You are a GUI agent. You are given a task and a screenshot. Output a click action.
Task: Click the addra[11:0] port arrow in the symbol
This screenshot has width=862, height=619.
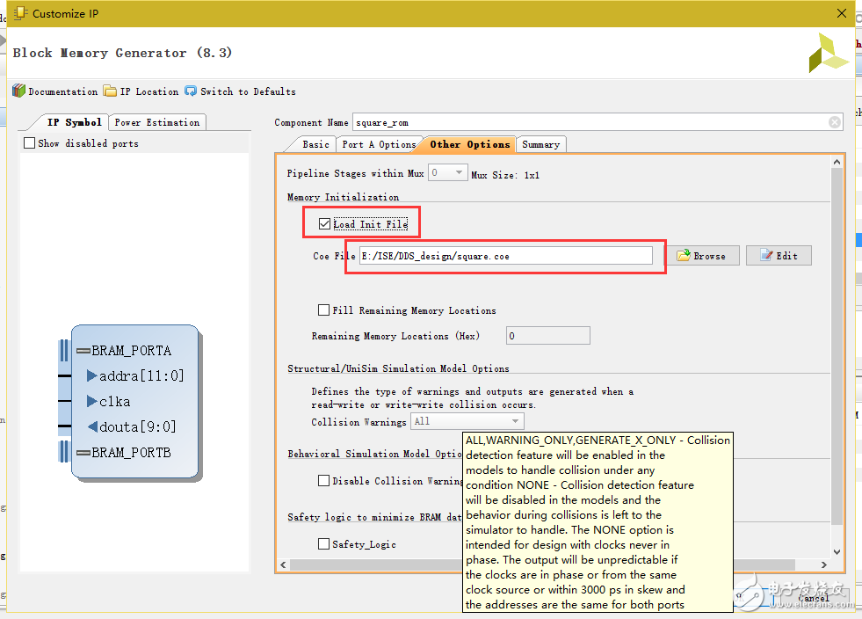(x=92, y=376)
